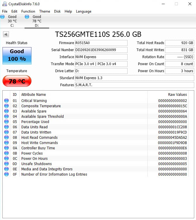This screenshot has width=196, height=220.
Task: Click the Standard field NVM Express 1.3
Action: (x=135, y=78)
